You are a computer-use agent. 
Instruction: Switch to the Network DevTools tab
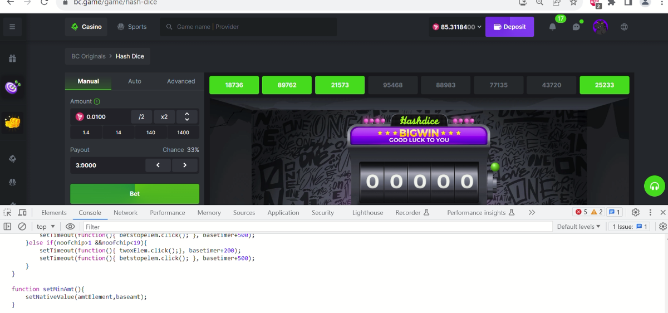[125, 213]
